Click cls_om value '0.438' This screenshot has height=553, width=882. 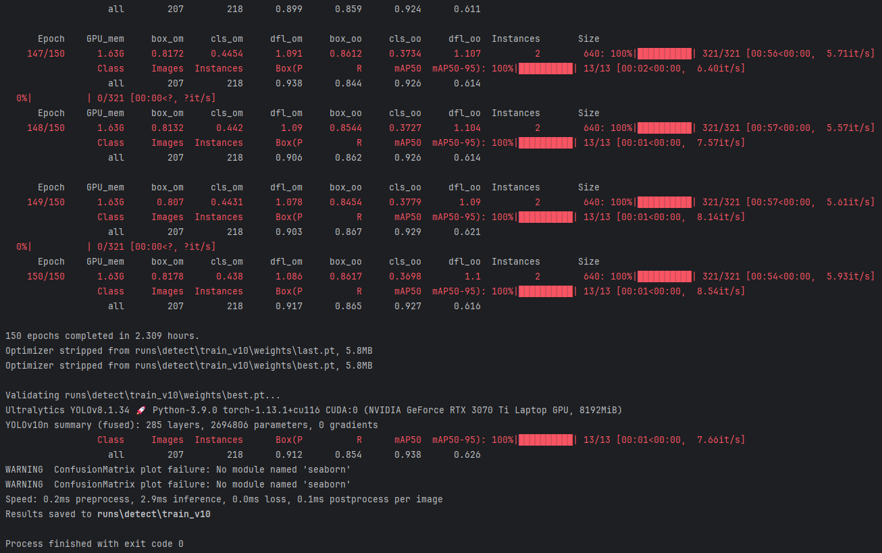coord(230,276)
